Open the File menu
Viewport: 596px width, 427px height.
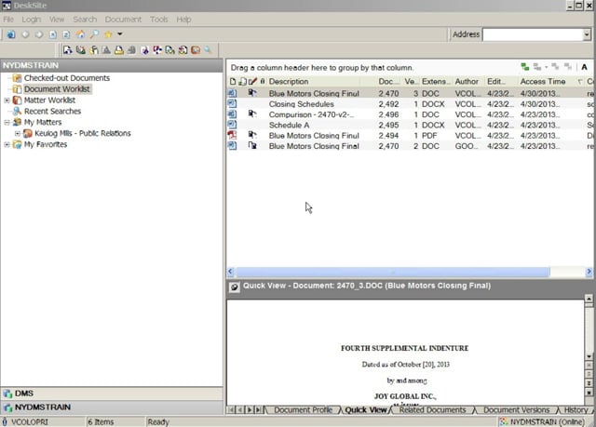[8, 20]
